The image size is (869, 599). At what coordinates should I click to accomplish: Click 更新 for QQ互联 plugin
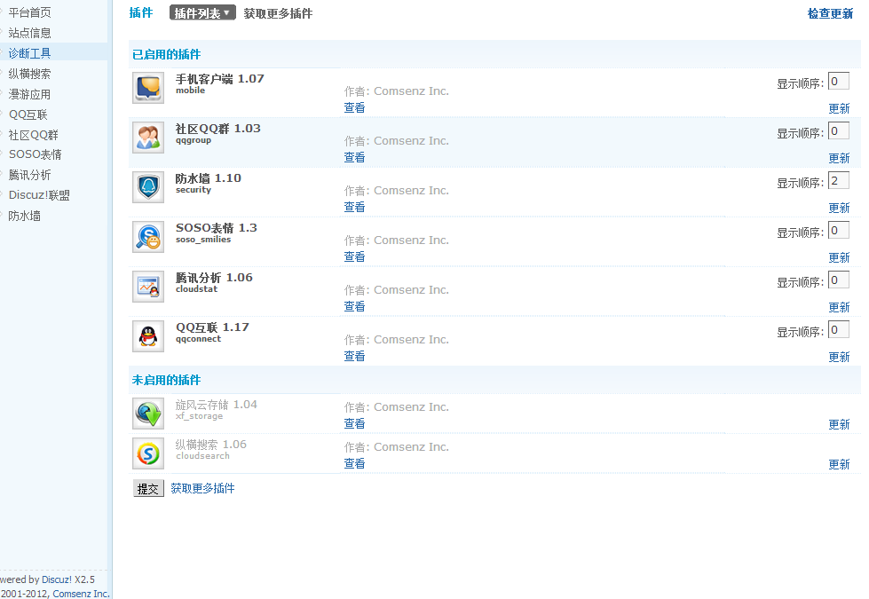pos(839,357)
